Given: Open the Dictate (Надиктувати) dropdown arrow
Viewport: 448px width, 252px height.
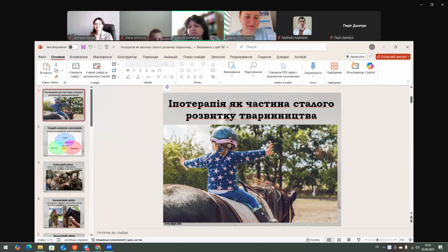Looking at the screenshot, I should [x=313, y=76].
